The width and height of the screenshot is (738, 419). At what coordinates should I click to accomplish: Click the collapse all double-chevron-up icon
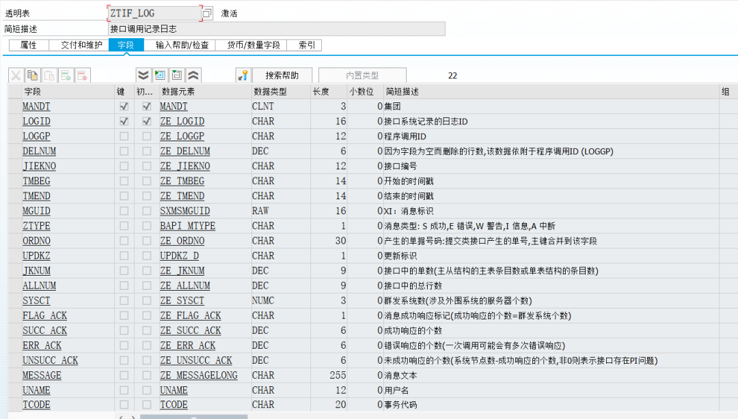193,75
